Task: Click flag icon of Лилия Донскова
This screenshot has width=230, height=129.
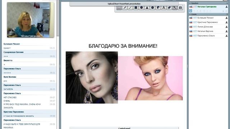Action: (191, 27)
